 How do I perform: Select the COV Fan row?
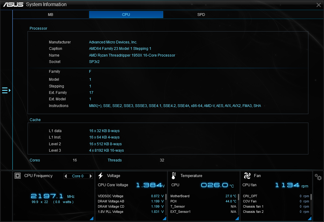tap(276, 201)
